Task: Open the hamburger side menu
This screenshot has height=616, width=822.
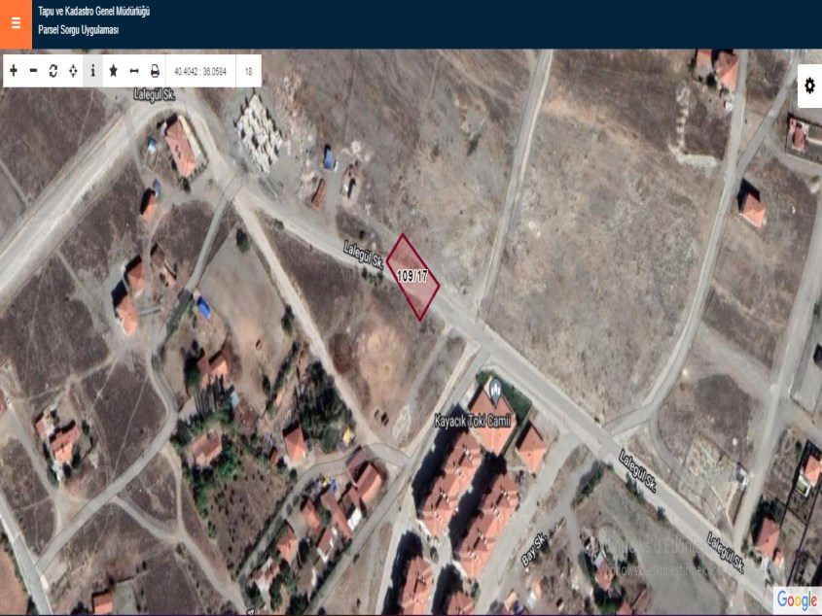Action: pyautogui.click(x=16, y=23)
